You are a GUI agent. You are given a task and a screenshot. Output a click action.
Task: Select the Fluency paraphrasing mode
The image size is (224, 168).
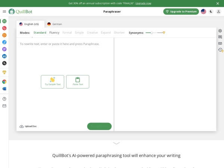54,33
